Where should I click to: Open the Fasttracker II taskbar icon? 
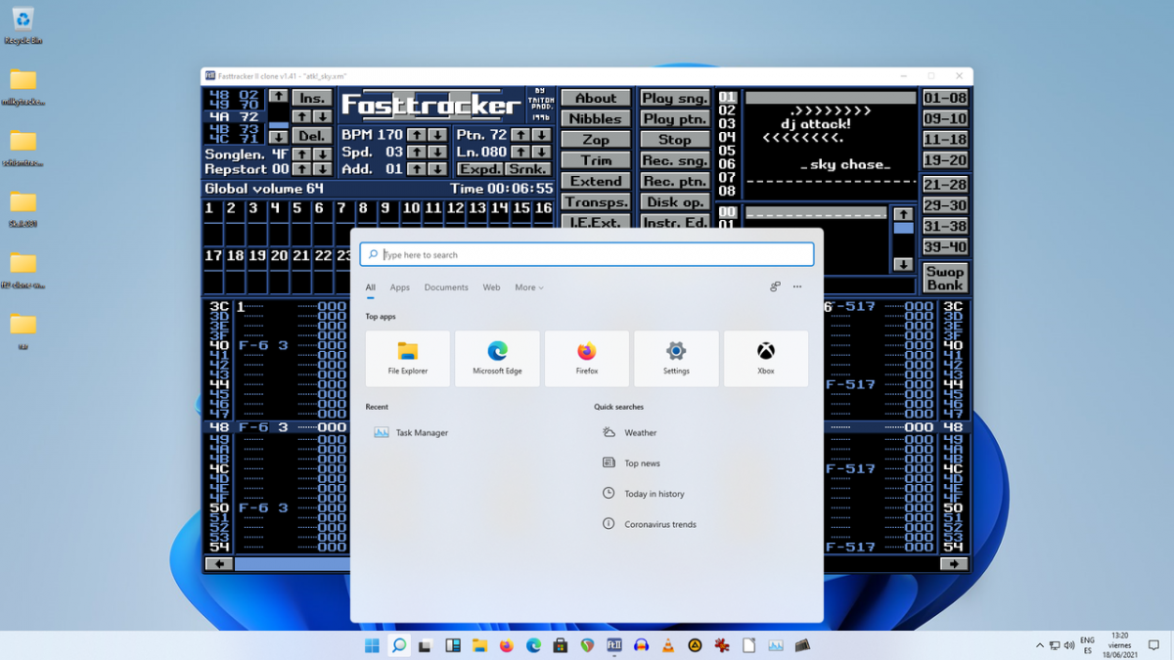[x=614, y=645]
